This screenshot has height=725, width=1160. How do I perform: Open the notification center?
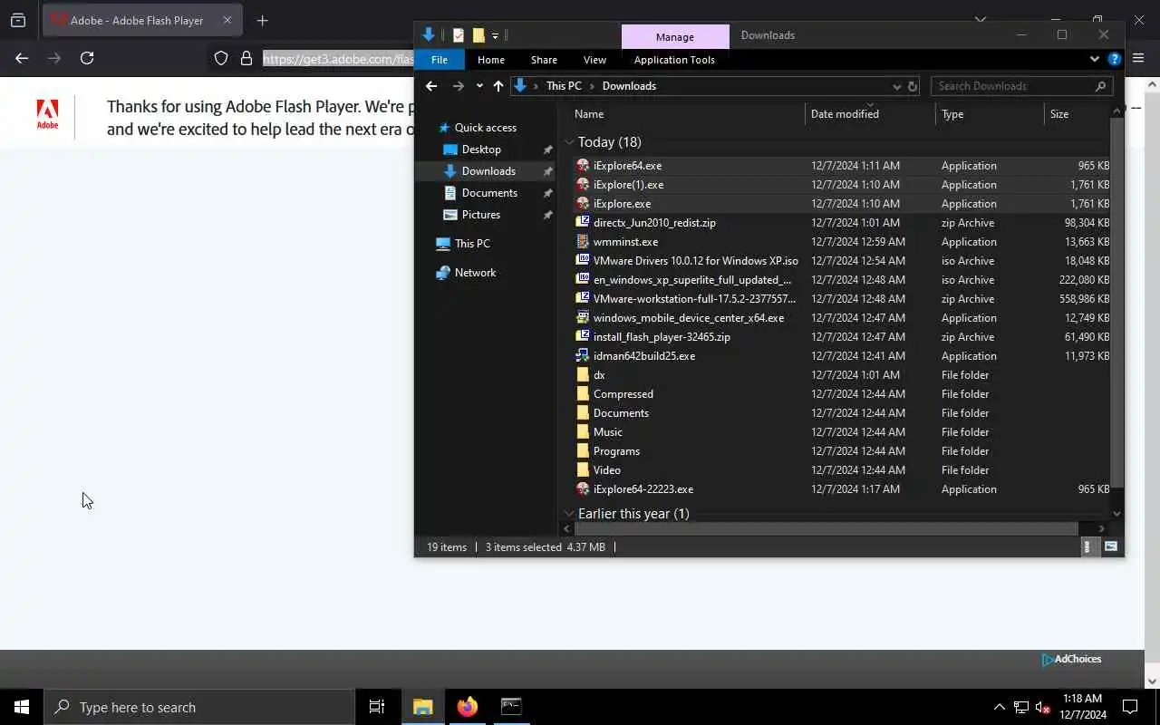pos(1130,707)
